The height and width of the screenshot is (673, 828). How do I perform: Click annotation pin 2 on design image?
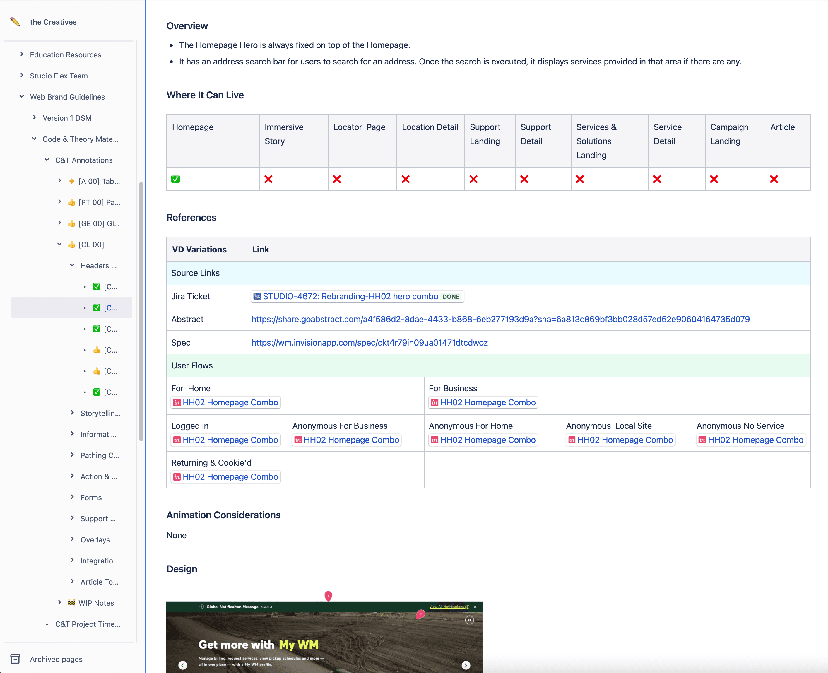pyautogui.click(x=420, y=614)
